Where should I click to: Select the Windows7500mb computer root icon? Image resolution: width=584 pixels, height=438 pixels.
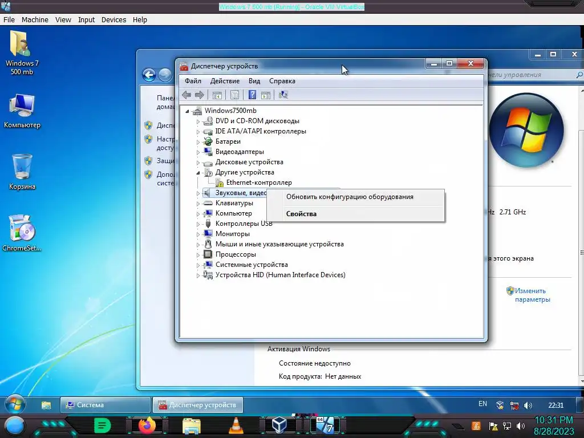(197, 111)
